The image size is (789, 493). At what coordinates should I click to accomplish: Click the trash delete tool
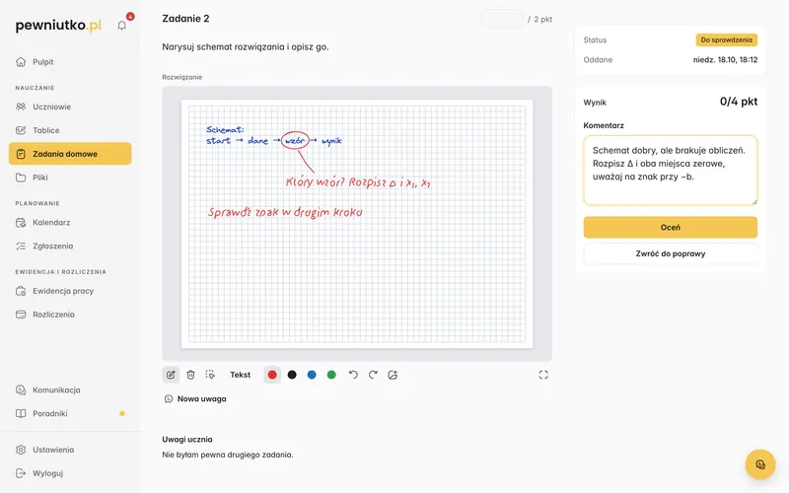(x=190, y=375)
